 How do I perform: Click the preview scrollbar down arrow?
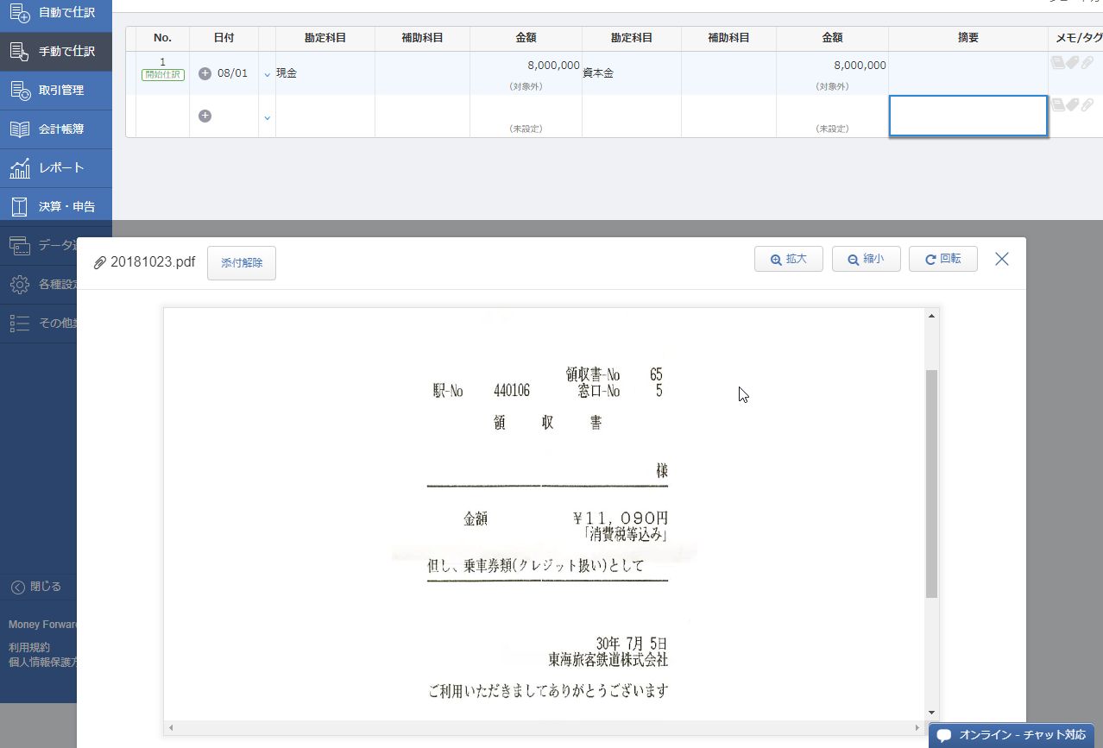point(931,713)
